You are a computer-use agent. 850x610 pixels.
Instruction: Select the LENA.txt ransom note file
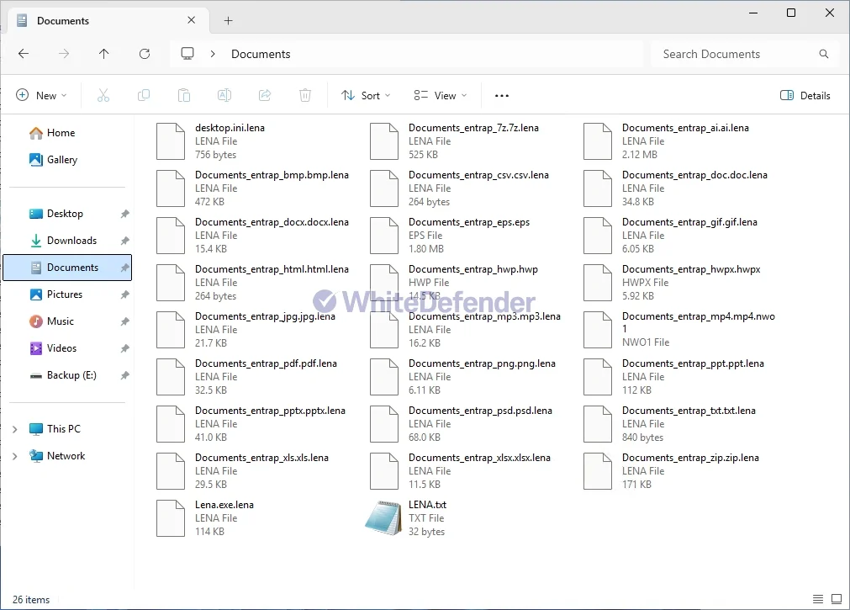coord(408,518)
